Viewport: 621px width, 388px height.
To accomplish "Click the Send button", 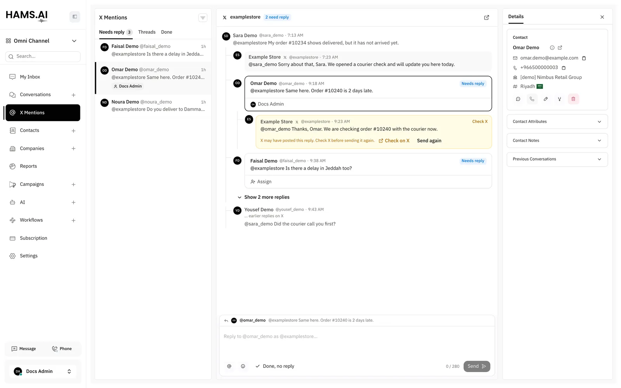I will click(477, 366).
